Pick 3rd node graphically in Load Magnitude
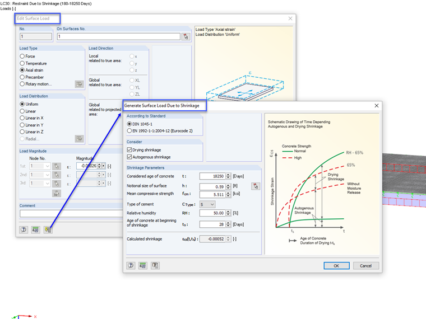The width and height of the screenshot is (426, 319). tap(57, 184)
